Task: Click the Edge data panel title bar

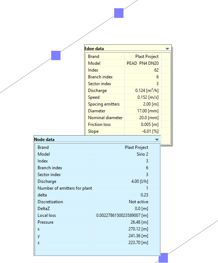Action: (x=122, y=49)
